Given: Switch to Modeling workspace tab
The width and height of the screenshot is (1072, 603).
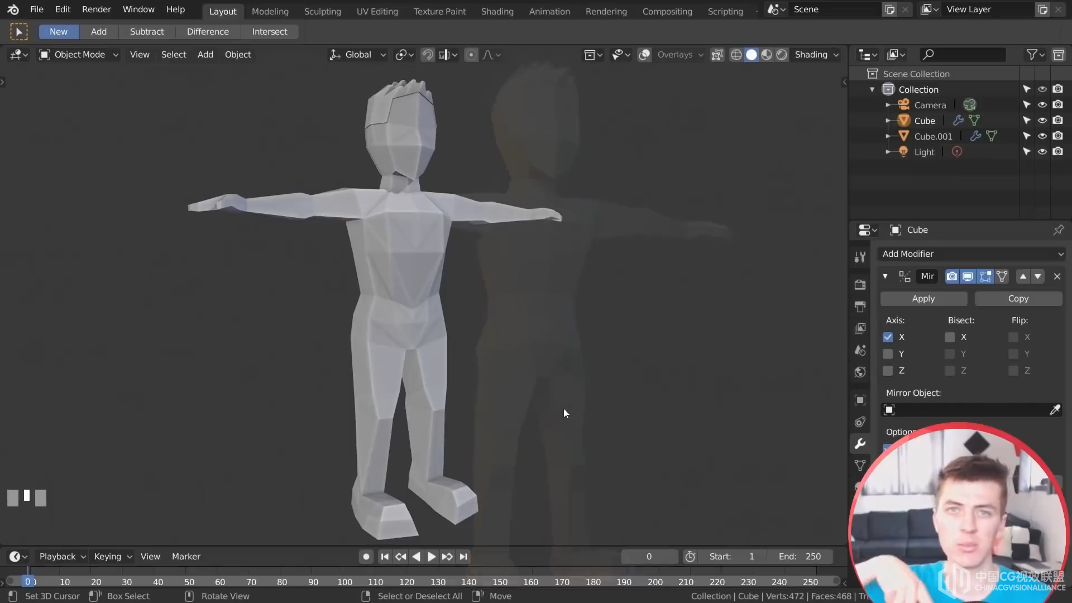Looking at the screenshot, I should click(x=270, y=11).
